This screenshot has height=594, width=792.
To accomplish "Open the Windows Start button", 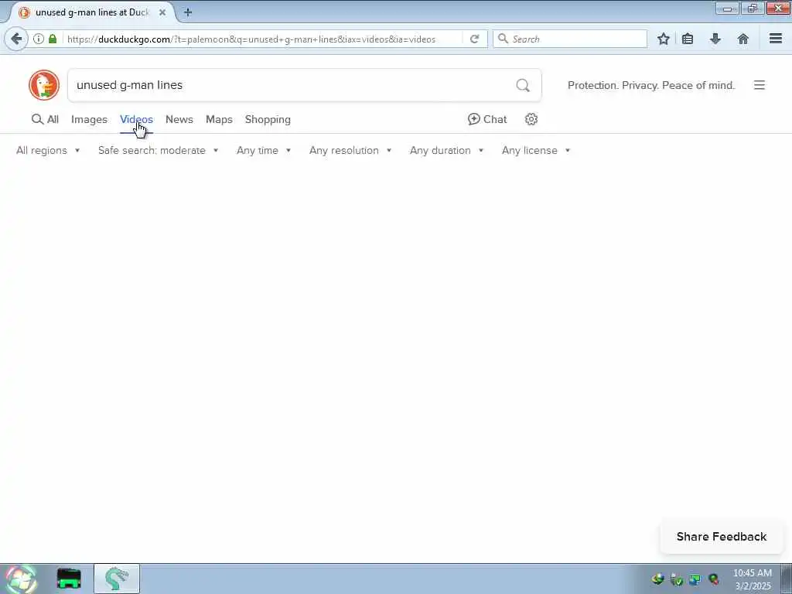I will coord(20,579).
